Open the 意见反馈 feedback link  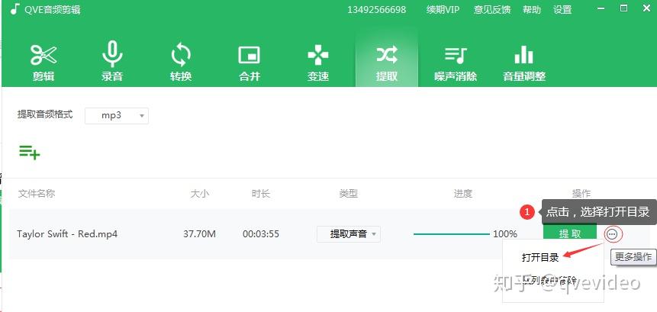(x=492, y=10)
